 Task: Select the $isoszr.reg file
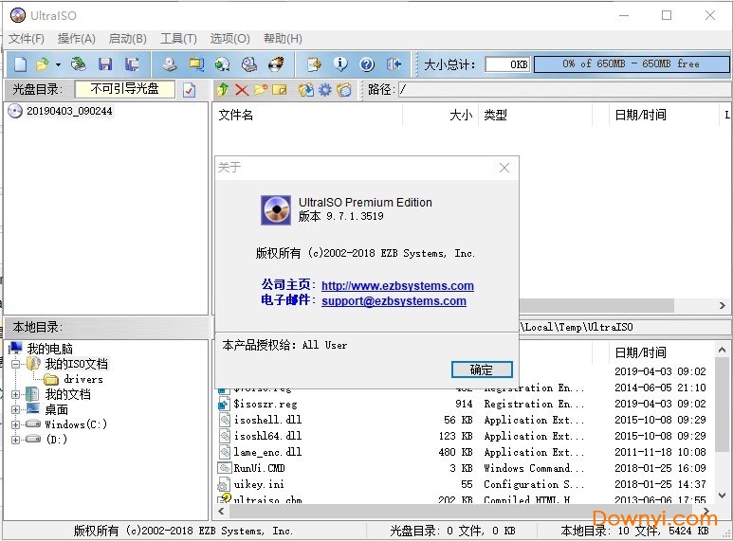tap(266, 404)
